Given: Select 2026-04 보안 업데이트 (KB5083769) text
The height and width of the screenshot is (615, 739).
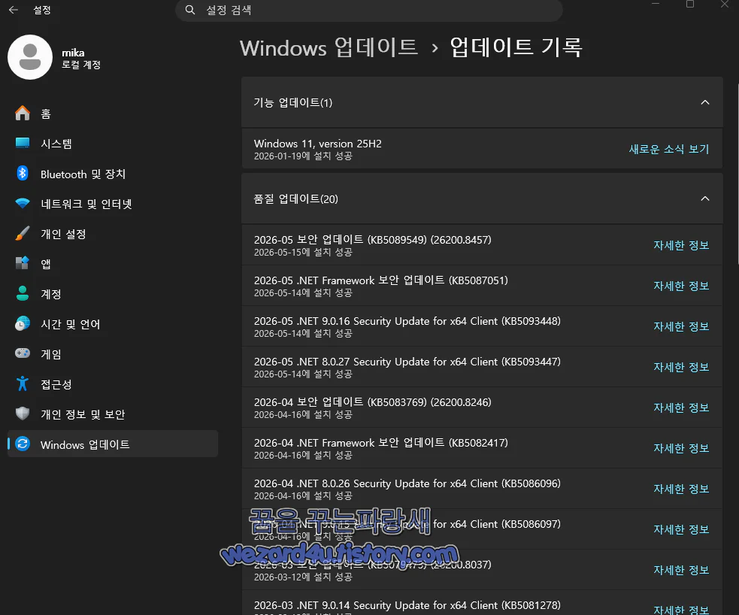Looking at the screenshot, I should [x=372, y=402].
